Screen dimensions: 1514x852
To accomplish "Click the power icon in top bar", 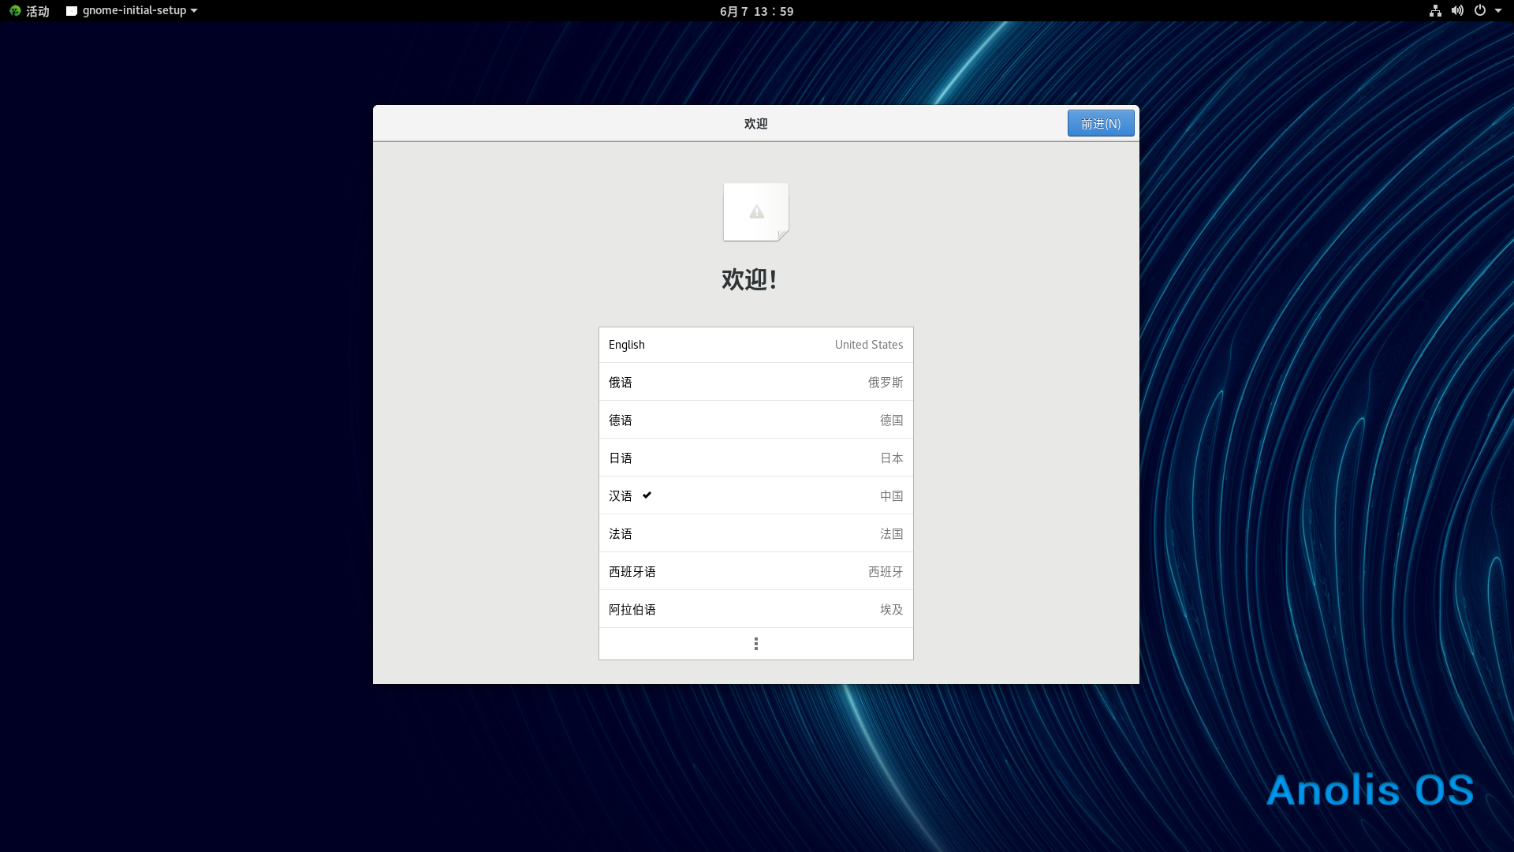I will click(x=1480, y=11).
